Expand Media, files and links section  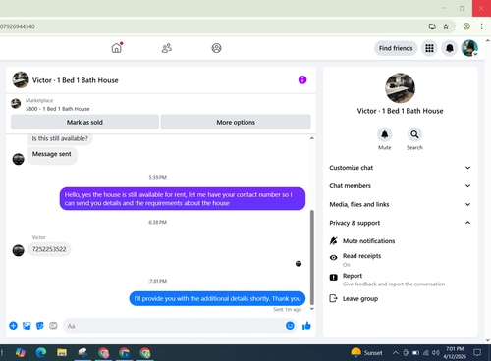tap(400, 204)
